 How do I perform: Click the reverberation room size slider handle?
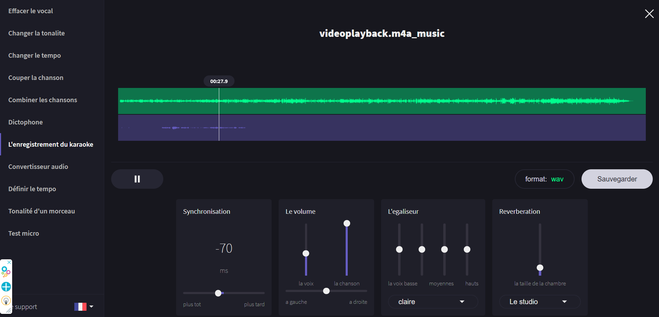[540, 268]
